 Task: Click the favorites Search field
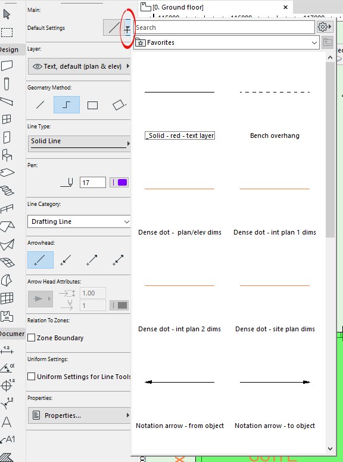224,27
